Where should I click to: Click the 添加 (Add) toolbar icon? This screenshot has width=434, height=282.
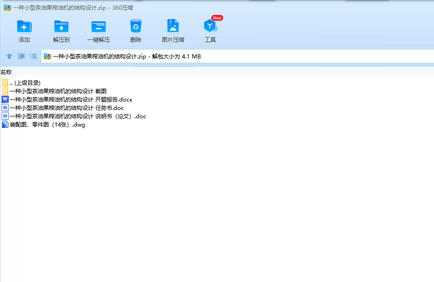24,26
